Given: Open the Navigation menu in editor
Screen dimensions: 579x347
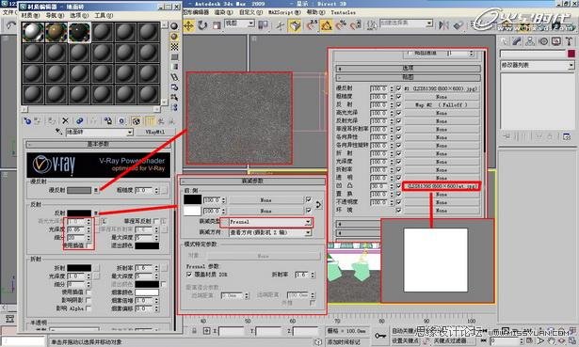Looking at the screenshot, I should point(55,15).
